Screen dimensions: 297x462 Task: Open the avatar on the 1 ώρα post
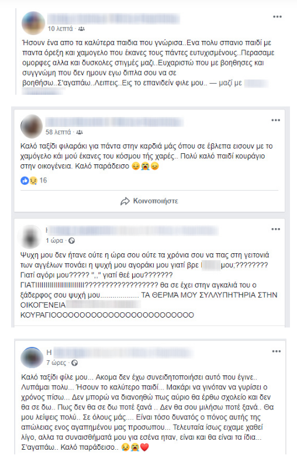[31, 237]
